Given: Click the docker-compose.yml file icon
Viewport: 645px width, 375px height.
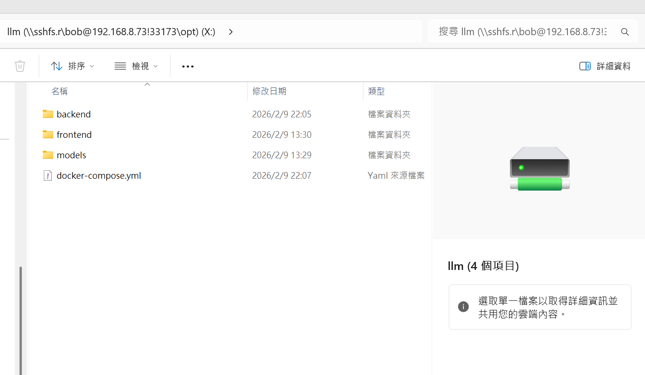Looking at the screenshot, I should 48,175.
